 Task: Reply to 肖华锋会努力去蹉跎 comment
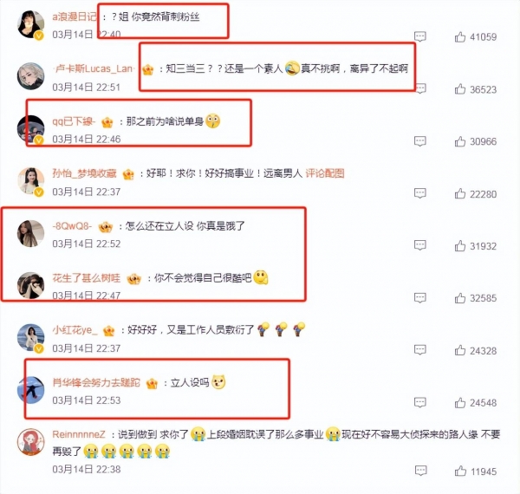click(420, 402)
